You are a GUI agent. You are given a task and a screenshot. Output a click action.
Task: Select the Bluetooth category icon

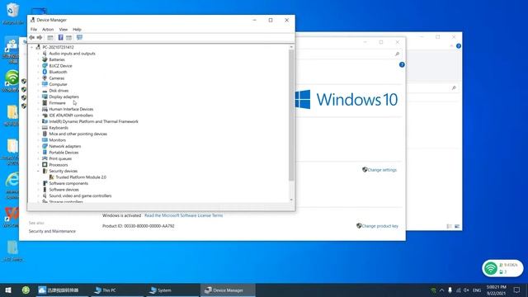coord(45,72)
